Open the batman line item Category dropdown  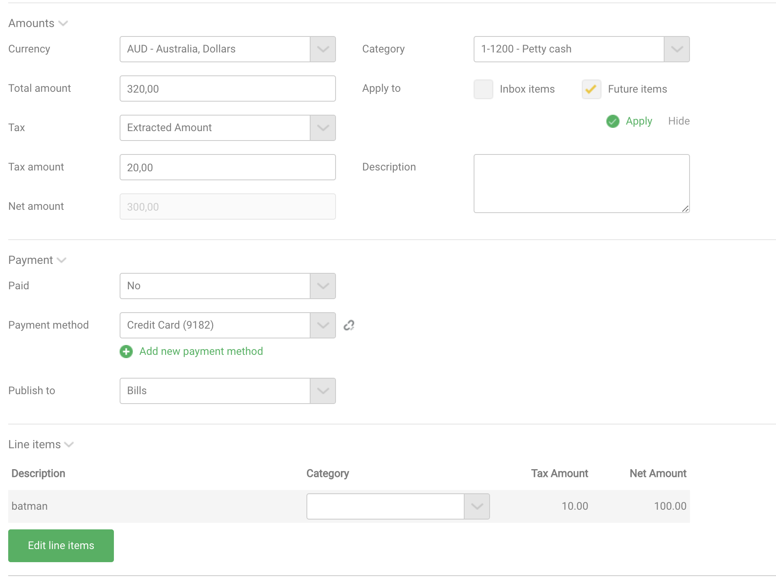pos(476,506)
